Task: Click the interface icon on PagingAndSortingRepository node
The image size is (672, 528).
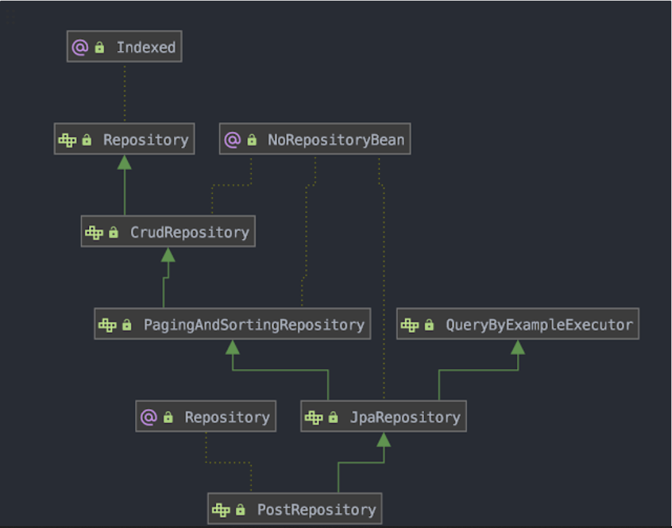Action: (x=107, y=324)
